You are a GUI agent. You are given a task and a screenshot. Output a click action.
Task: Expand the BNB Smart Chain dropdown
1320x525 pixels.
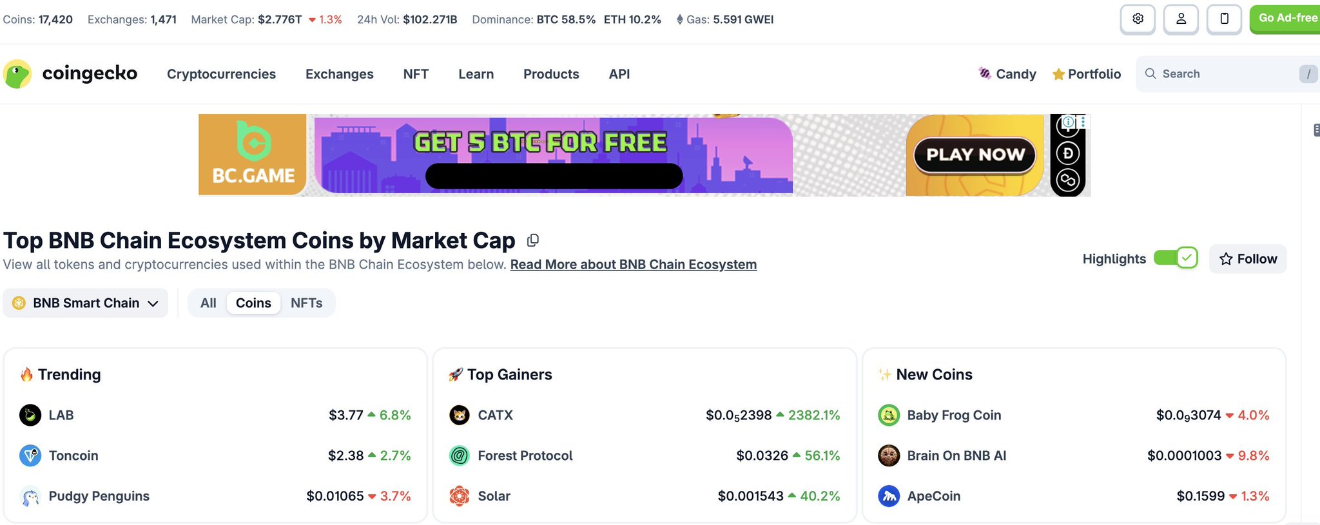pyautogui.click(x=86, y=303)
